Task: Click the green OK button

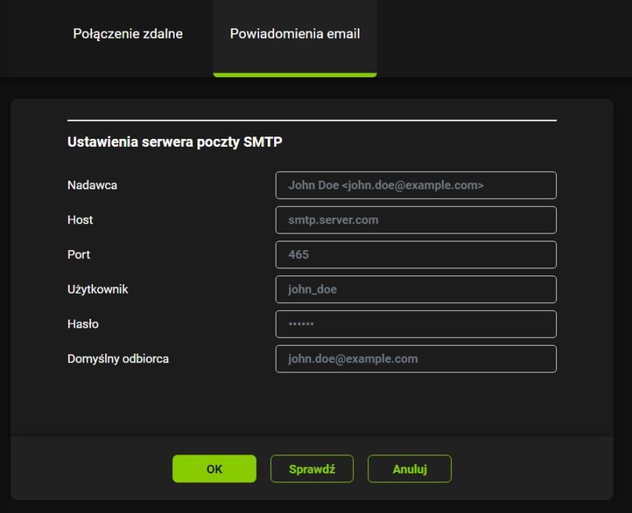Action: pos(214,468)
